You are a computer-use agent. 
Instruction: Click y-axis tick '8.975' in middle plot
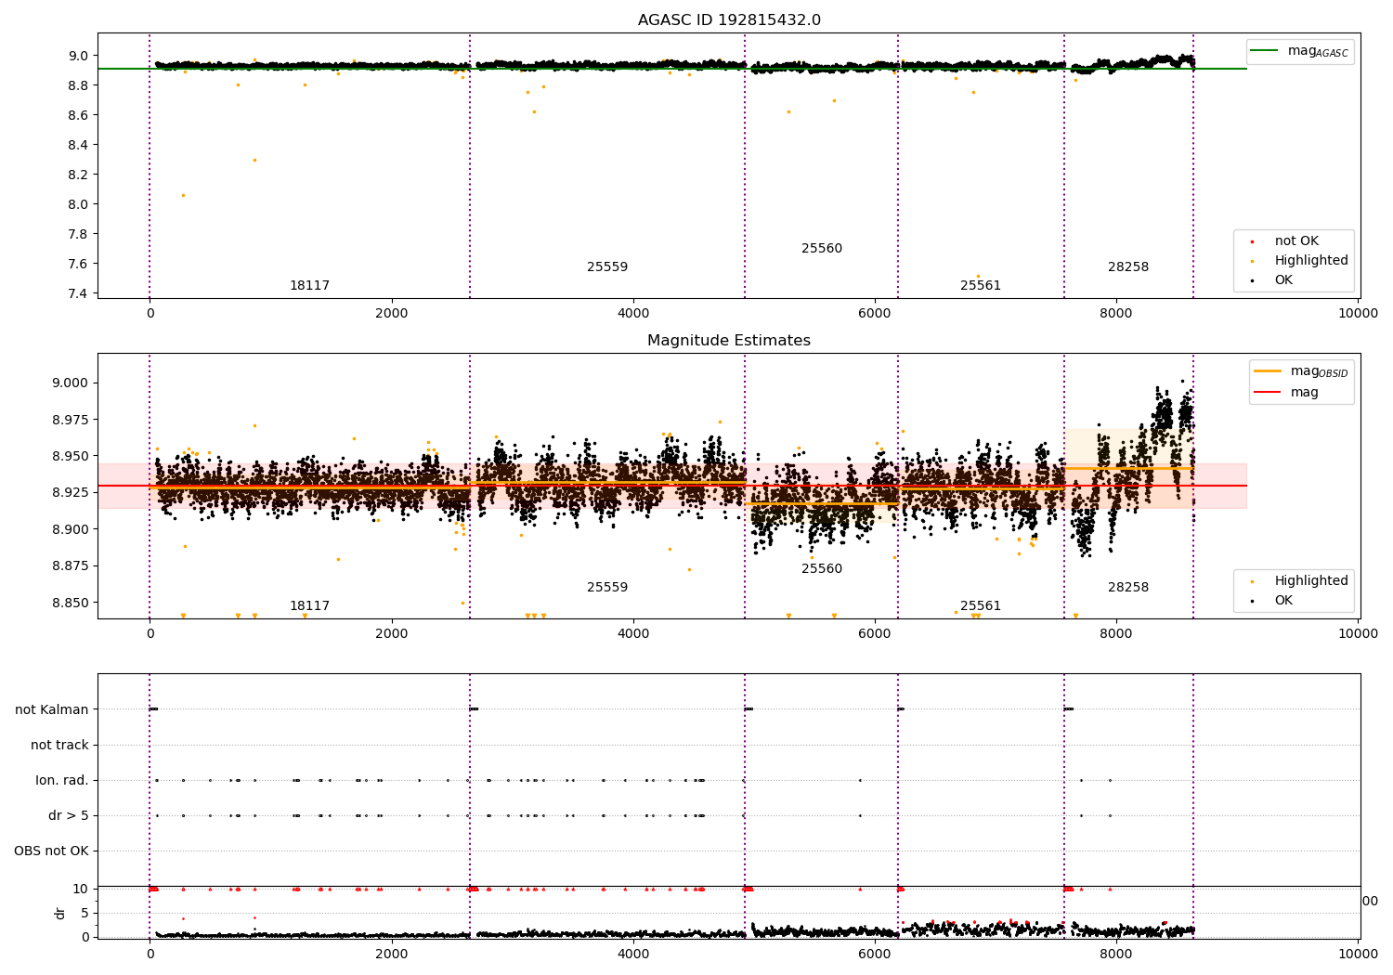[71, 420]
